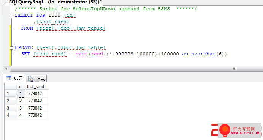Click the SET keyword in the editor

[x=25, y=54]
